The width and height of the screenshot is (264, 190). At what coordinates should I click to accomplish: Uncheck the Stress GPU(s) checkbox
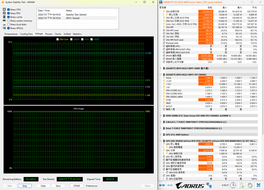tap(8, 28)
